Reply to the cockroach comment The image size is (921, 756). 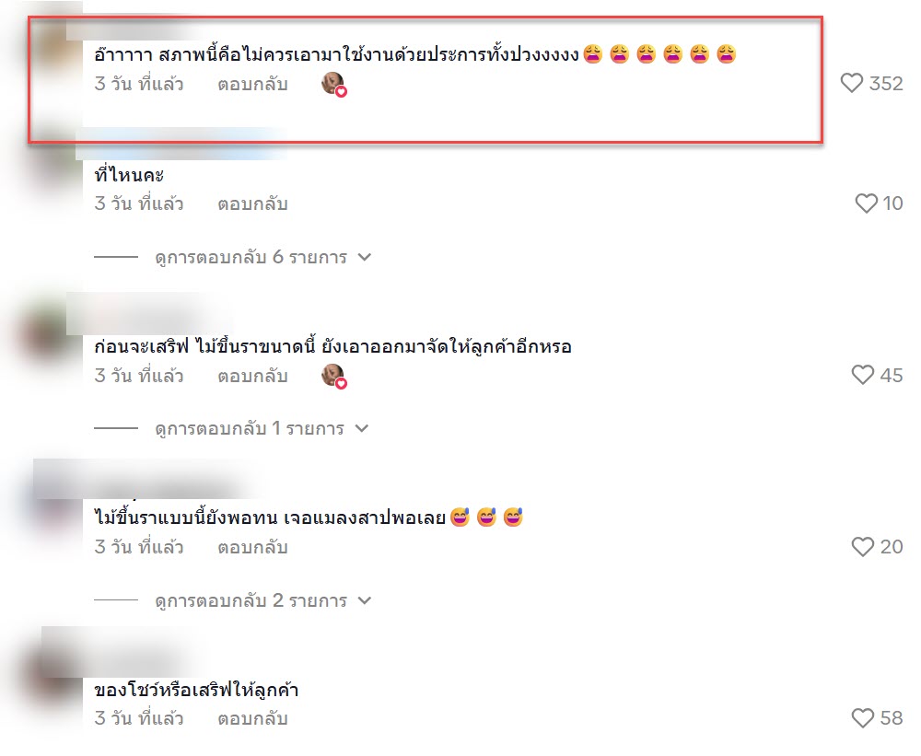pos(252,548)
